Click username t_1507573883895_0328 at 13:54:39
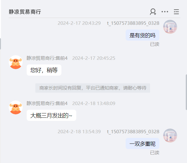187x163 pixels. [x=133, y=132]
